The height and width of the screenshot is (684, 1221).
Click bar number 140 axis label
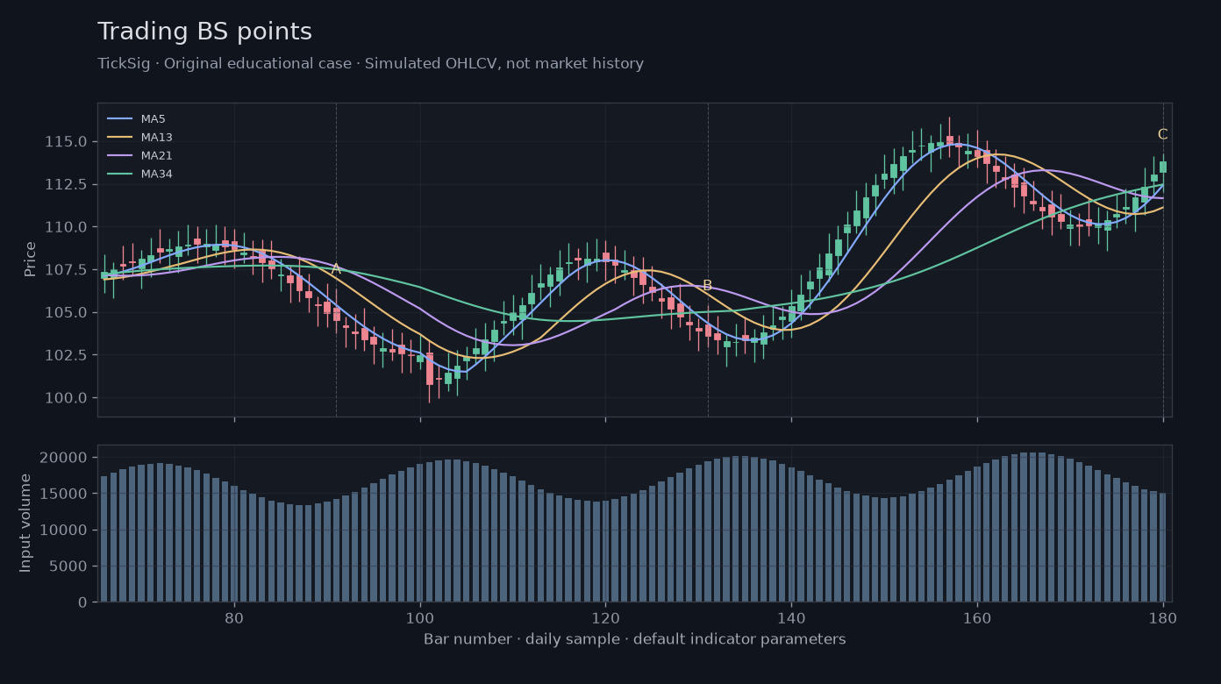[x=791, y=617]
